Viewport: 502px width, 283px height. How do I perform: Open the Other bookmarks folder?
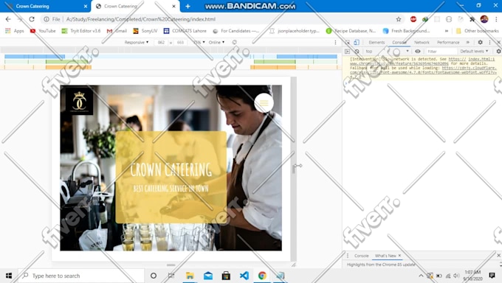pyautogui.click(x=478, y=31)
